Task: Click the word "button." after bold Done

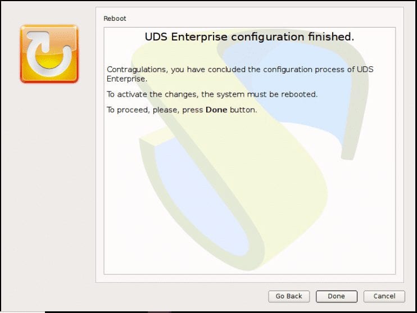Action: point(243,110)
